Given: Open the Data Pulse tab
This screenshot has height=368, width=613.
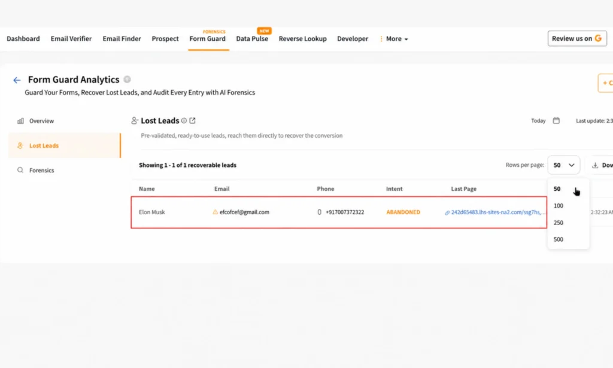Looking at the screenshot, I should click(252, 39).
